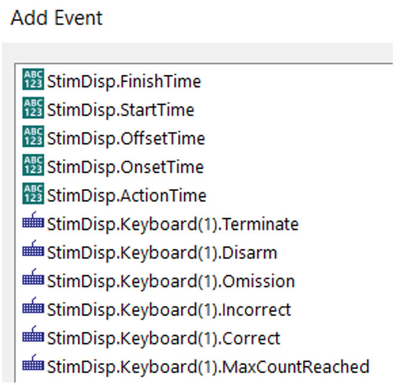The height and width of the screenshot is (385, 400).
Task: Choose StimDisp.Keyboard(1).Terminate event
Action: 172,224
